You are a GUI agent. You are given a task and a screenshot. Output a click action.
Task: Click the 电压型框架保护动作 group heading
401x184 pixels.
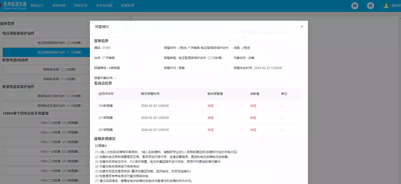[x=19, y=33]
